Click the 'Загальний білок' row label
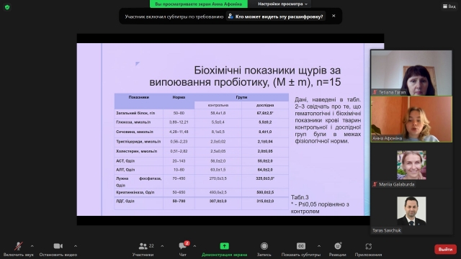461x259 pixels. (x=135, y=113)
